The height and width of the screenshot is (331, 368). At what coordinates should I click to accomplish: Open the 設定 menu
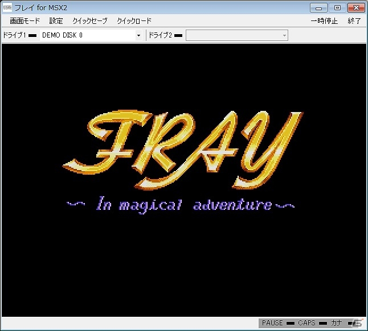tap(56, 21)
